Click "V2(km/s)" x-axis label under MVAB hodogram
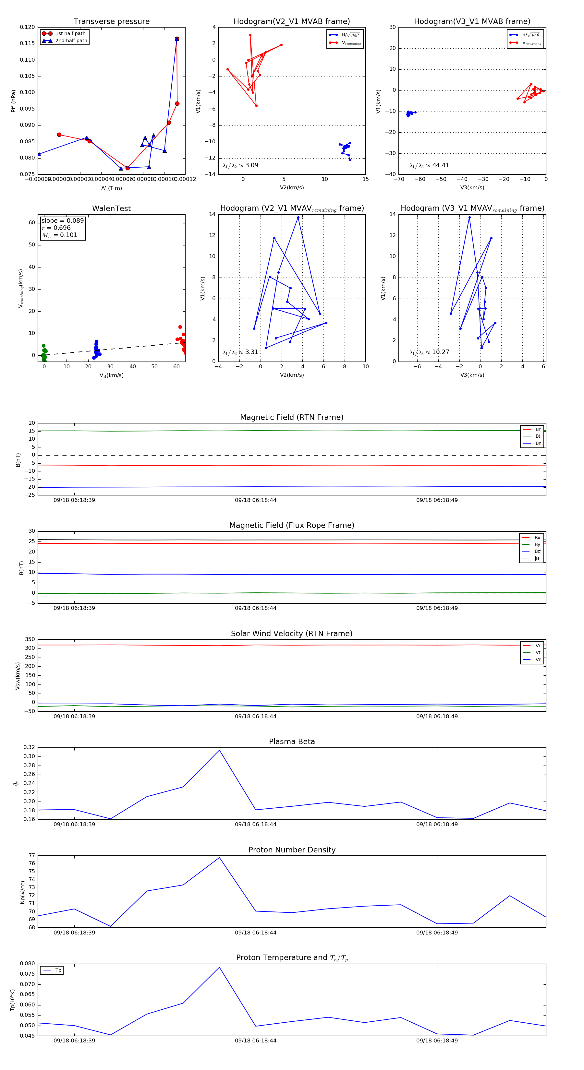The image size is (584, 1070). (292, 188)
